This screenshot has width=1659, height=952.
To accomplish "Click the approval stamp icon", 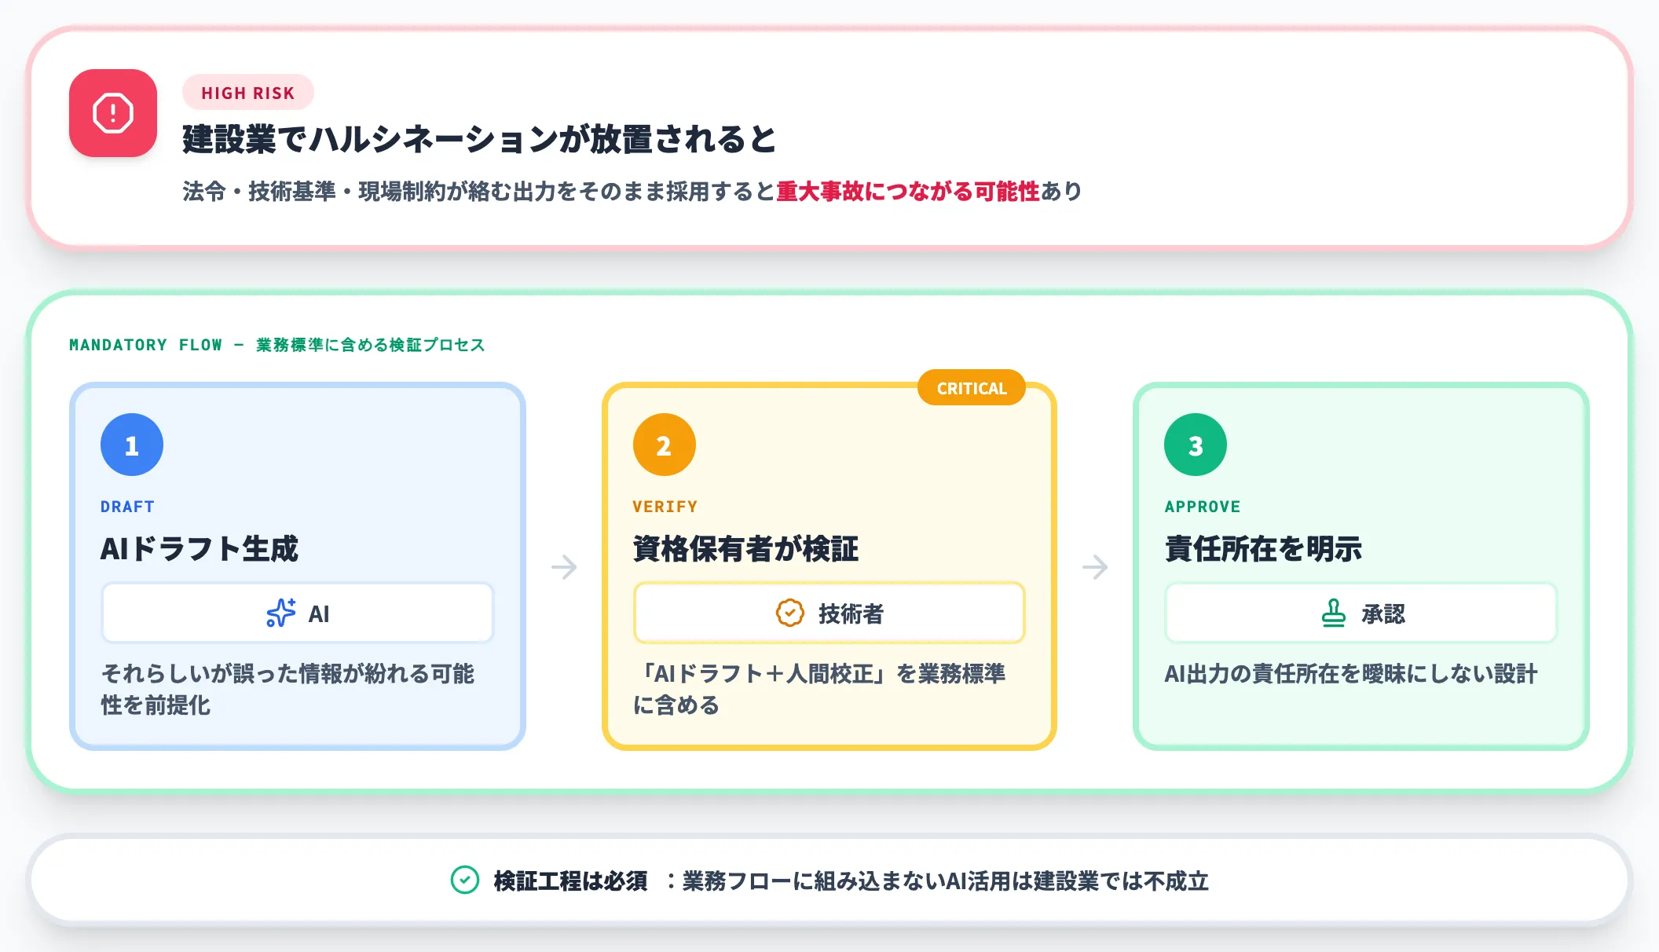I will click(x=1334, y=613).
